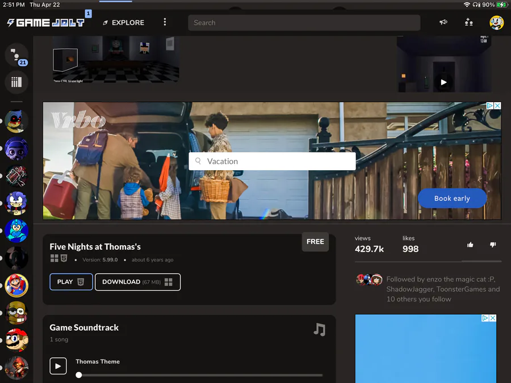Viewport: 511px width, 383px height.
Task: Click the Game Soundtrack heading
Action: point(84,327)
